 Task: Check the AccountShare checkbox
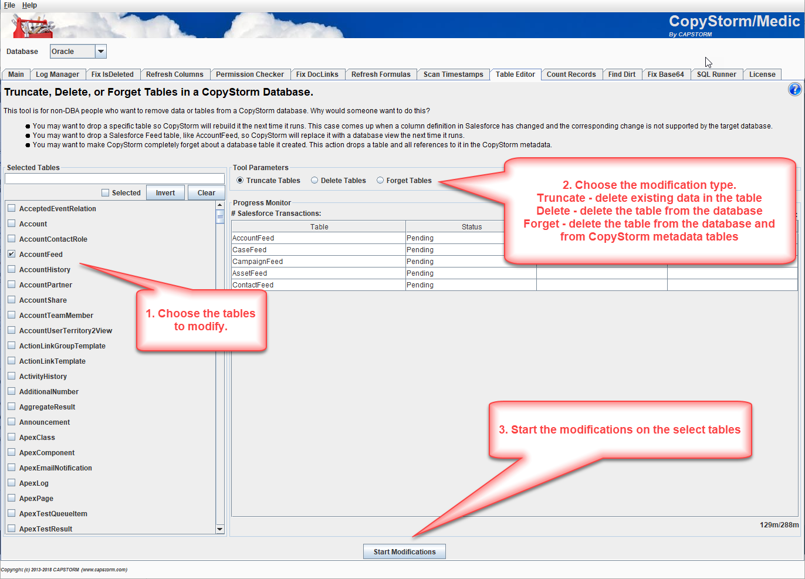(11, 299)
